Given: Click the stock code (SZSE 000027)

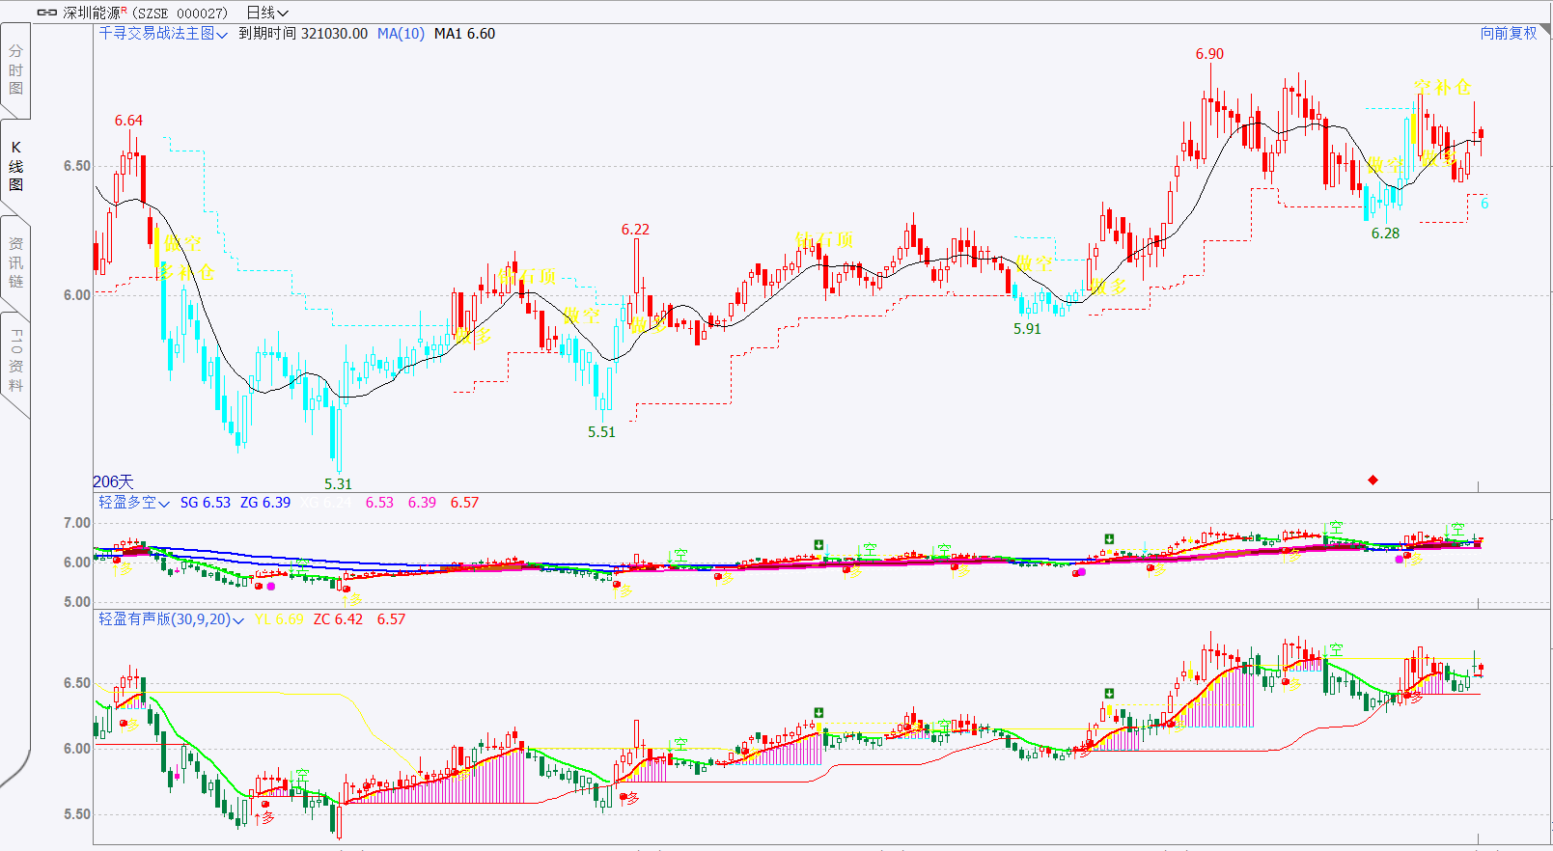Looking at the screenshot, I should tap(180, 14).
